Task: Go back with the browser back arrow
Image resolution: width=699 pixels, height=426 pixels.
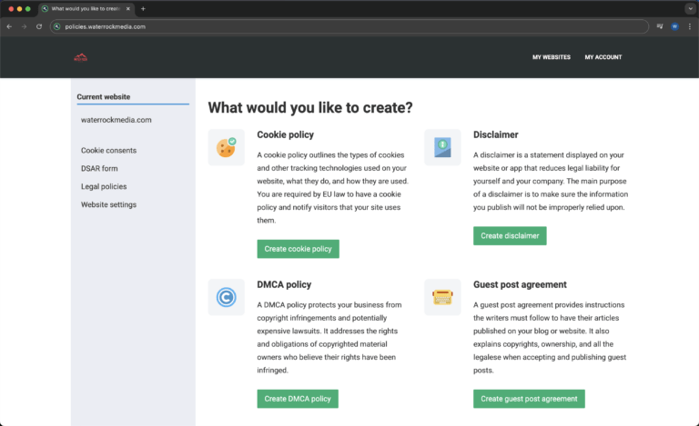Action: (9, 26)
